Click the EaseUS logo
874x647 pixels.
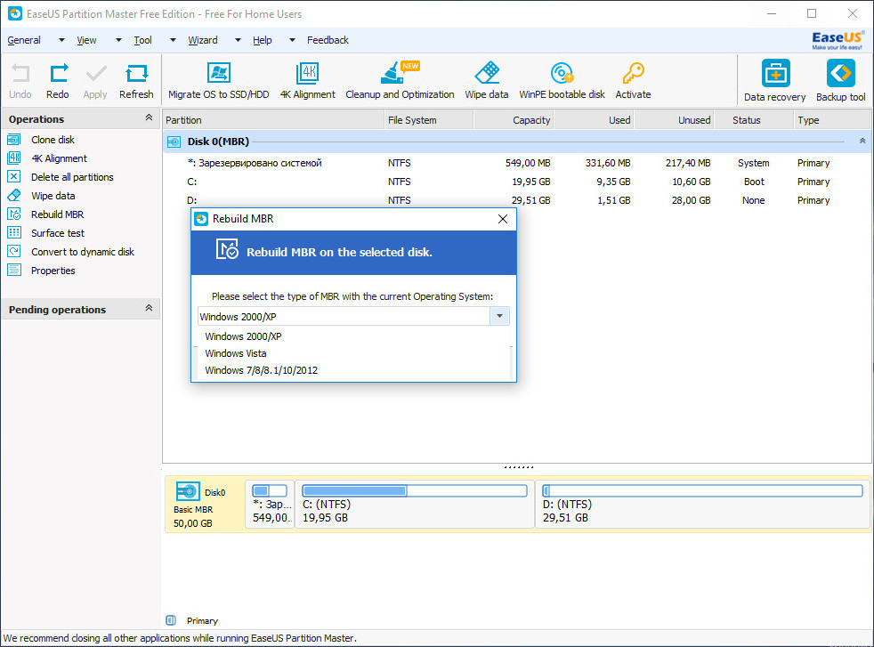point(838,40)
